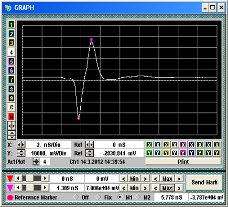Click previous-max arrow for magenta marker
The image size is (228, 207).
pyautogui.click(x=156, y=188)
